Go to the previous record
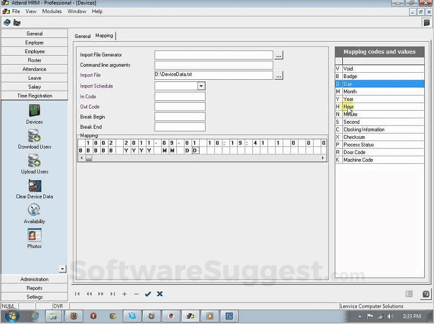Screen dimensions: 434x324 (x=89, y=294)
